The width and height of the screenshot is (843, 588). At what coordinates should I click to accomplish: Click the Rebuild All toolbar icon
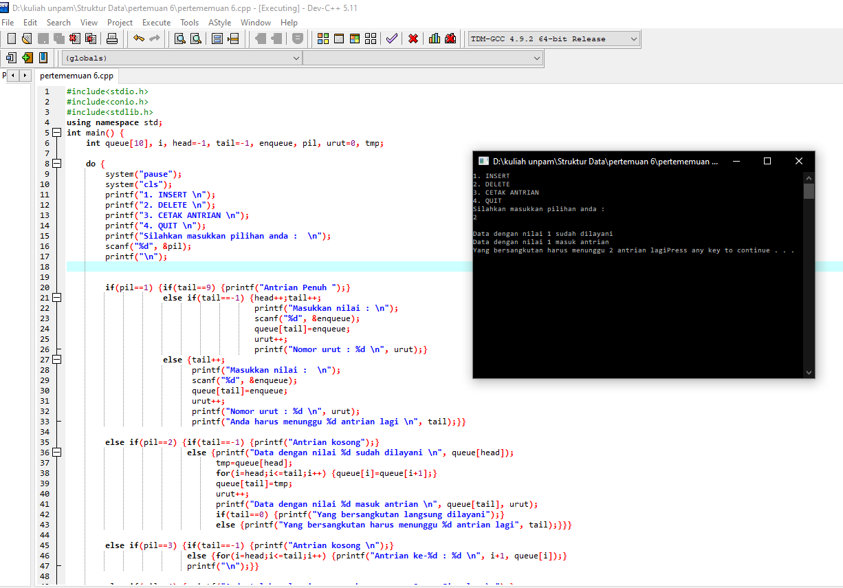coord(371,39)
